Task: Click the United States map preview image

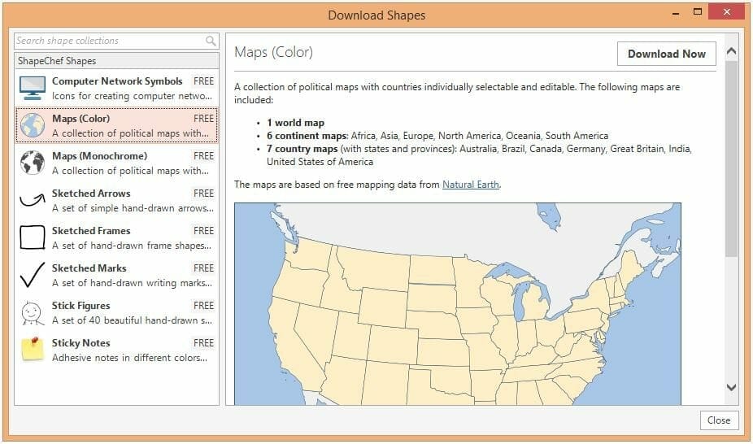Action: (457, 303)
